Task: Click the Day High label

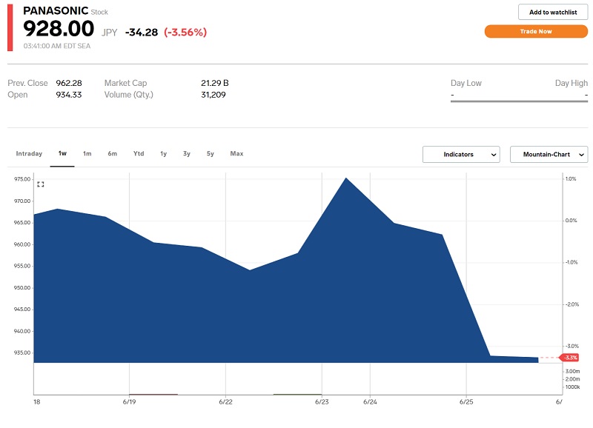Action: click(x=572, y=83)
